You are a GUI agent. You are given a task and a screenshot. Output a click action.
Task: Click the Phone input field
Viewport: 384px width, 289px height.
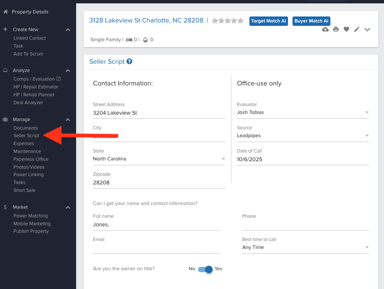(x=305, y=225)
